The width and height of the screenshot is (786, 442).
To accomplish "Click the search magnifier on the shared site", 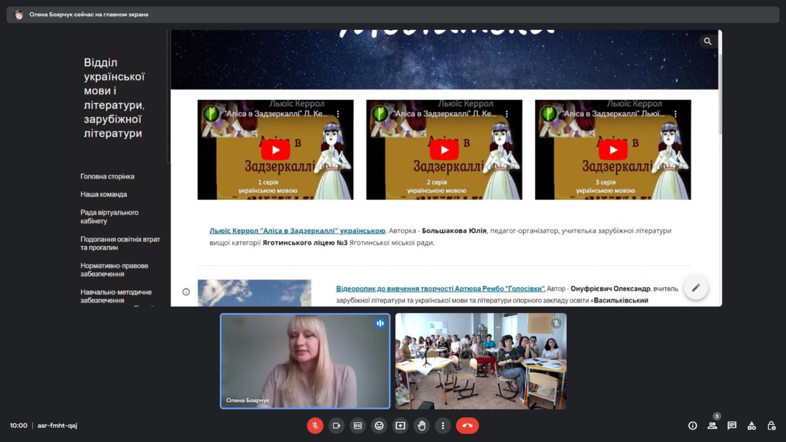I will pos(707,41).
